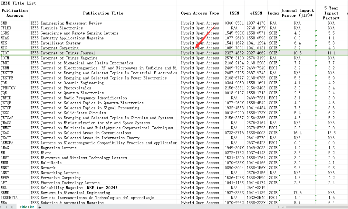The image size is (348, 209).
Task: Select IEEE MultiMedia title cell
Action: (x=103, y=163)
